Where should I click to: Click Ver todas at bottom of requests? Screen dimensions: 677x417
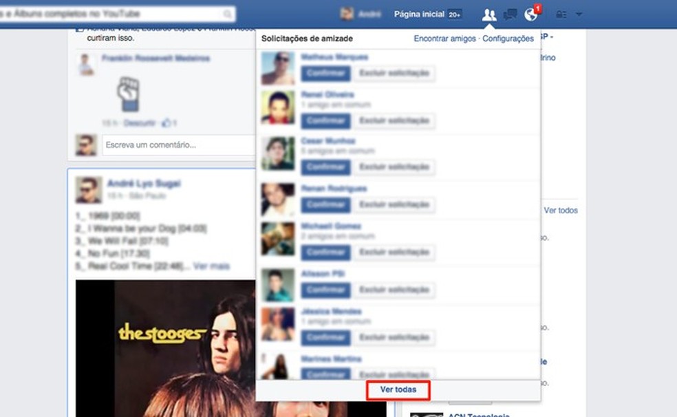398,389
